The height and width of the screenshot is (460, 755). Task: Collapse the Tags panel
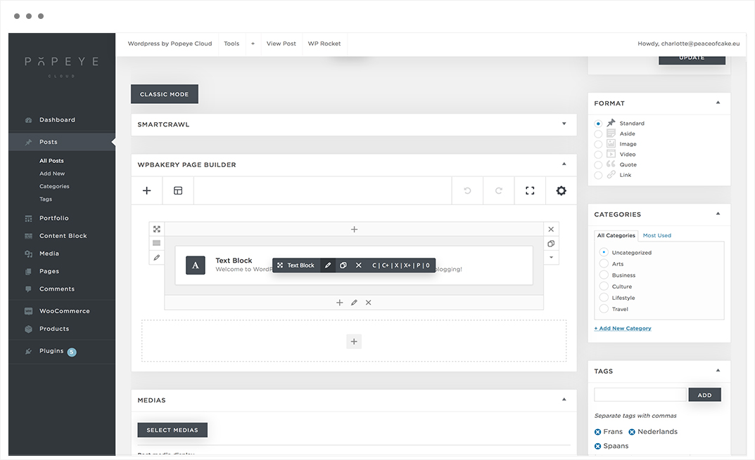pos(718,370)
